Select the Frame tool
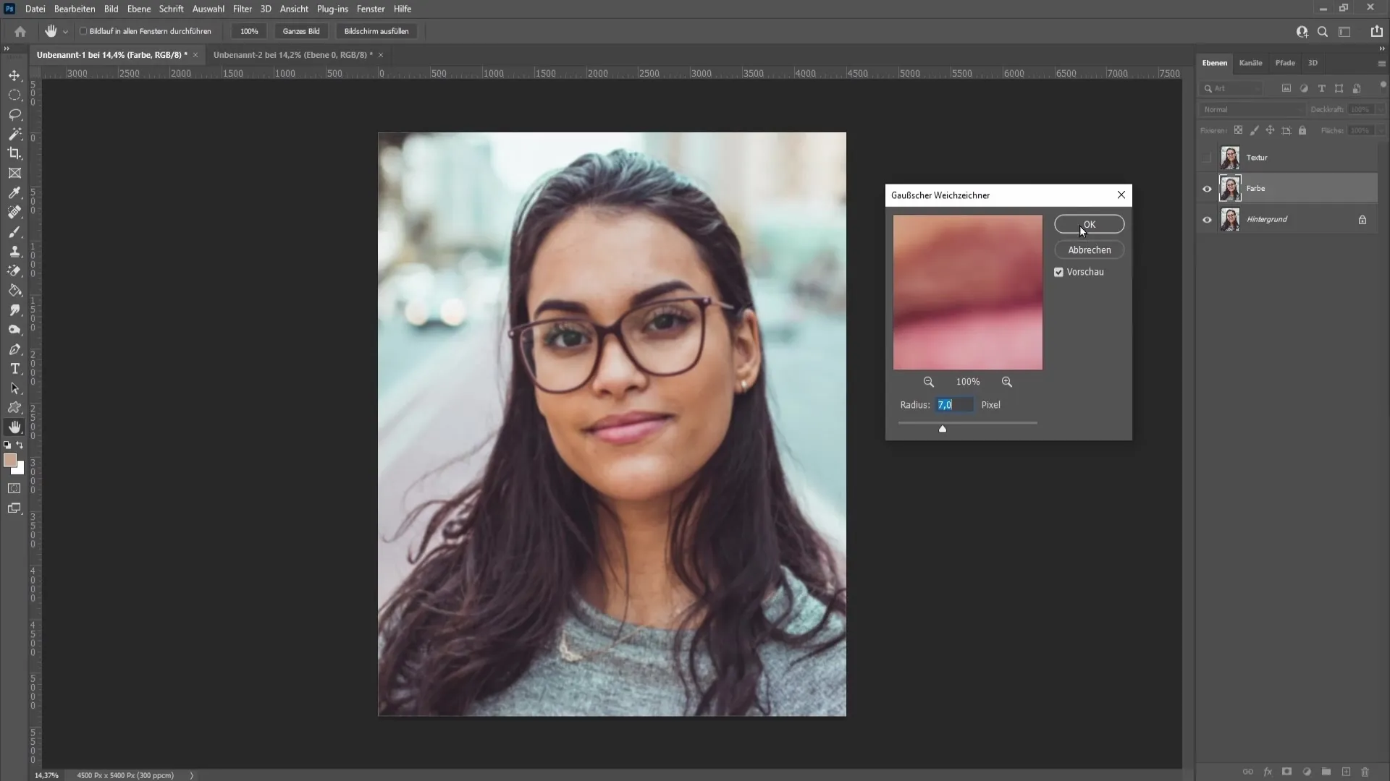The width and height of the screenshot is (1390, 781). pos(14,173)
